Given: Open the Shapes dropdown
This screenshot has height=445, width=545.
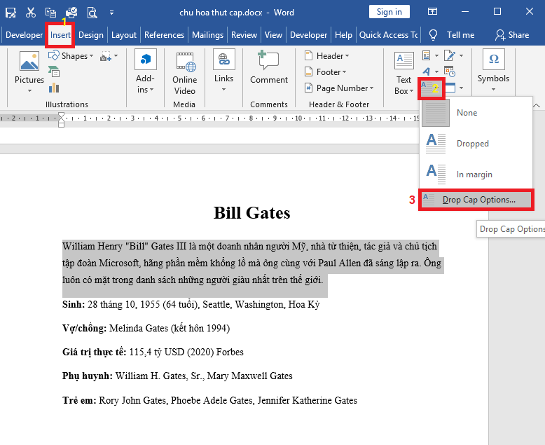Looking at the screenshot, I should [71, 55].
